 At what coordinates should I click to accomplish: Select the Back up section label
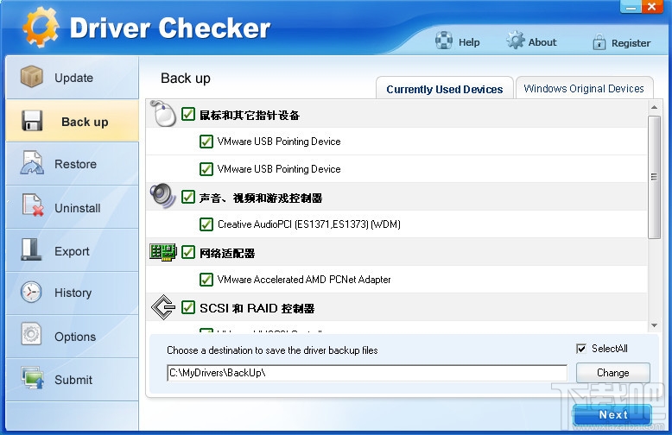click(85, 122)
